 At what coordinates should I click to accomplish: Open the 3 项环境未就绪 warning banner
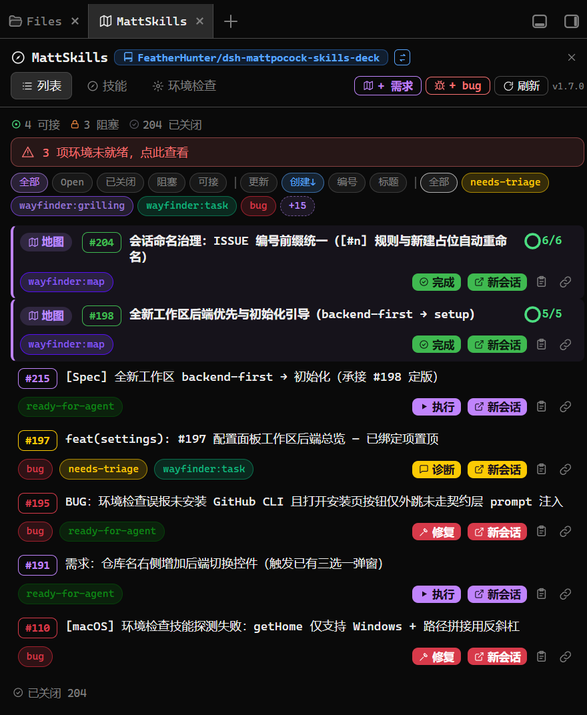[298, 152]
